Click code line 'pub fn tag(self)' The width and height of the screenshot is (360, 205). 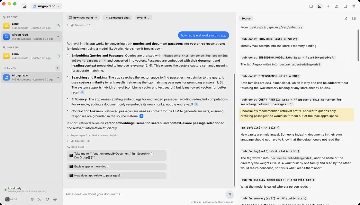pyautogui.click(x=270, y=151)
